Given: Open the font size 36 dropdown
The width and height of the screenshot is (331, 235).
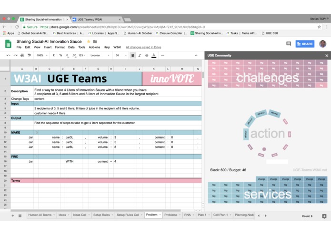Looking at the screenshot, I should 121,56.
